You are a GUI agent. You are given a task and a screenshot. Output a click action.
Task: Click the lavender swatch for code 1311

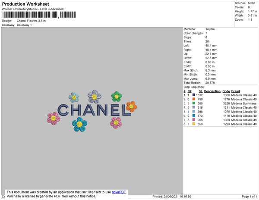(x=194, y=107)
